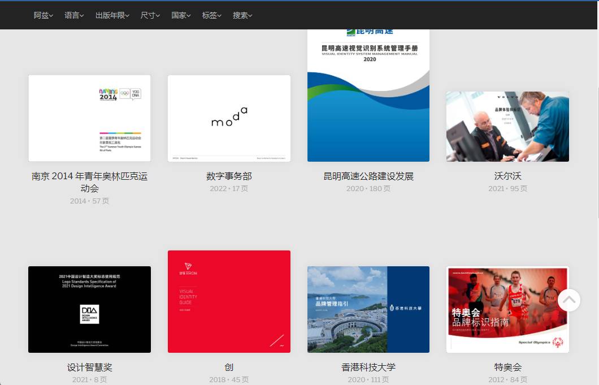This screenshot has width=599, height=385.
Task: Open the red TRON identity guide thumbnail
Action: click(229, 302)
